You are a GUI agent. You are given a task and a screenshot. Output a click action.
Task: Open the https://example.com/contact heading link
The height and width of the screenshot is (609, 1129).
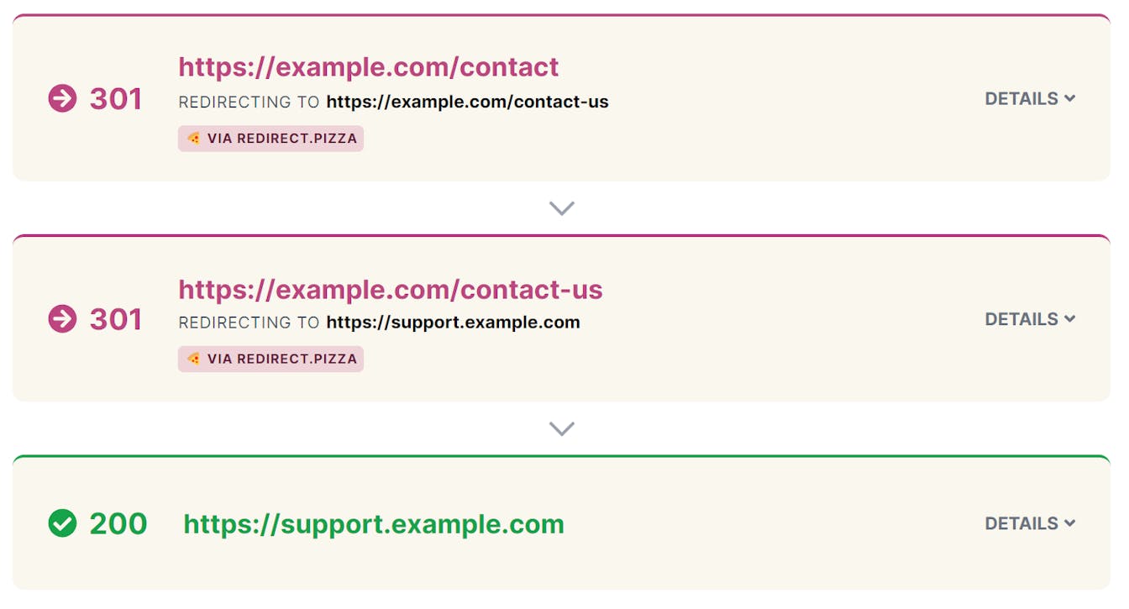click(x=369, y=66)
